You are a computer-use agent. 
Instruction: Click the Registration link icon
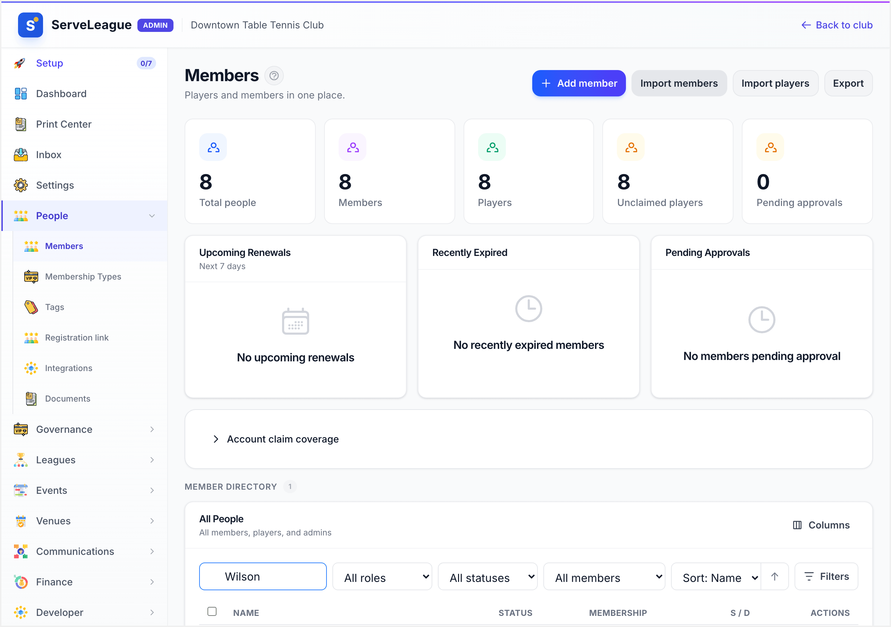tap(31, 337)
